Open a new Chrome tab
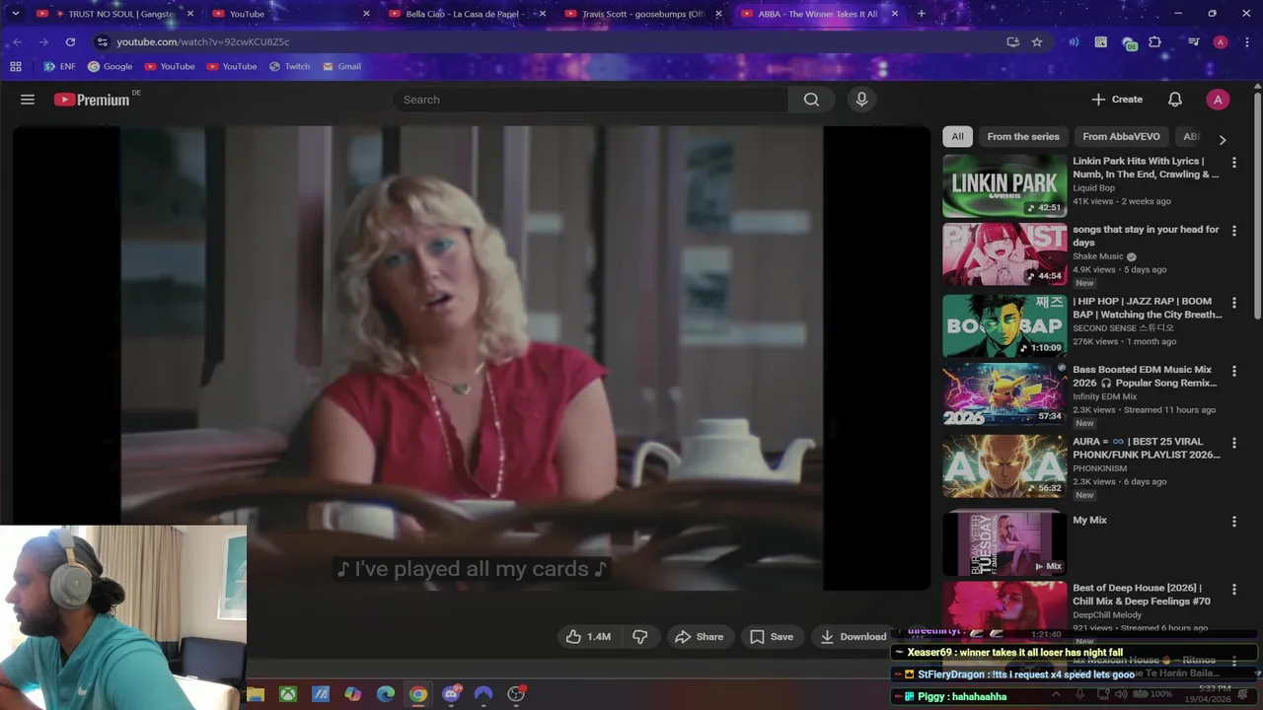 coord(922,14)
